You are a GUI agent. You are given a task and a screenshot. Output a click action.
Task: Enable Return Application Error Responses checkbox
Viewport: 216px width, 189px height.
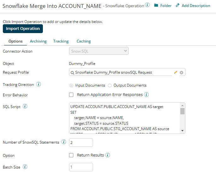click(71, 94)
